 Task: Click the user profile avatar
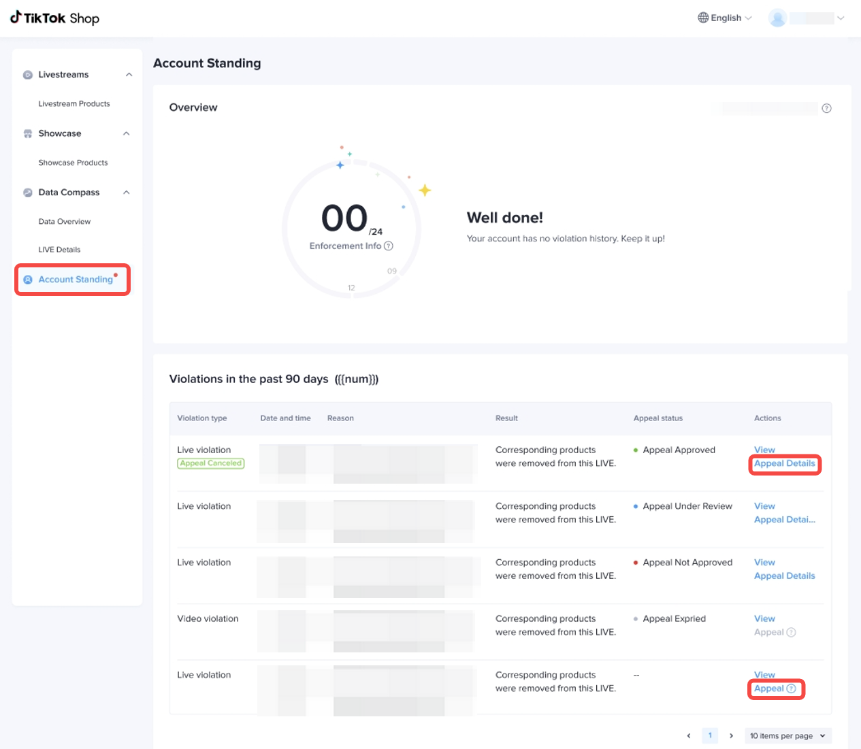pyautogui.click(x=777, y=18)
